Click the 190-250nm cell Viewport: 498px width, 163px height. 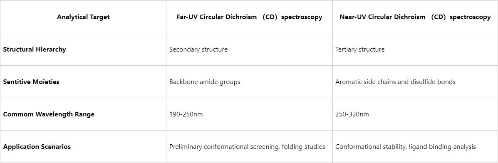[249, 114]
